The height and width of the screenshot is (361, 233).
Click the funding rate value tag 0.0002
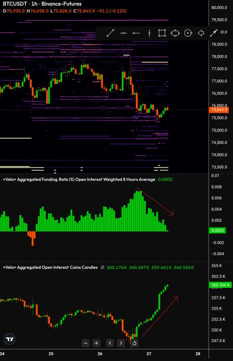click(x=217, y=230)
